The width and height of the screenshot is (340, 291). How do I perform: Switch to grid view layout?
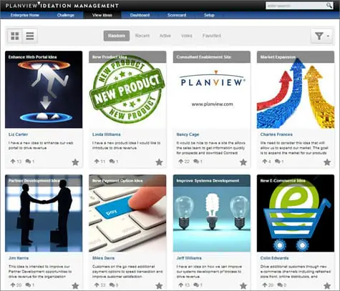pyautogui.click(x=15, y=36)
